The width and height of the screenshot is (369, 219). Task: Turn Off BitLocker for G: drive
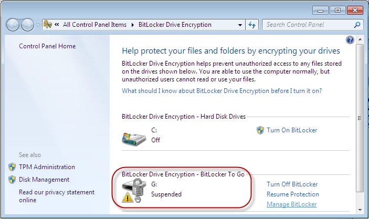click(292, 184)
